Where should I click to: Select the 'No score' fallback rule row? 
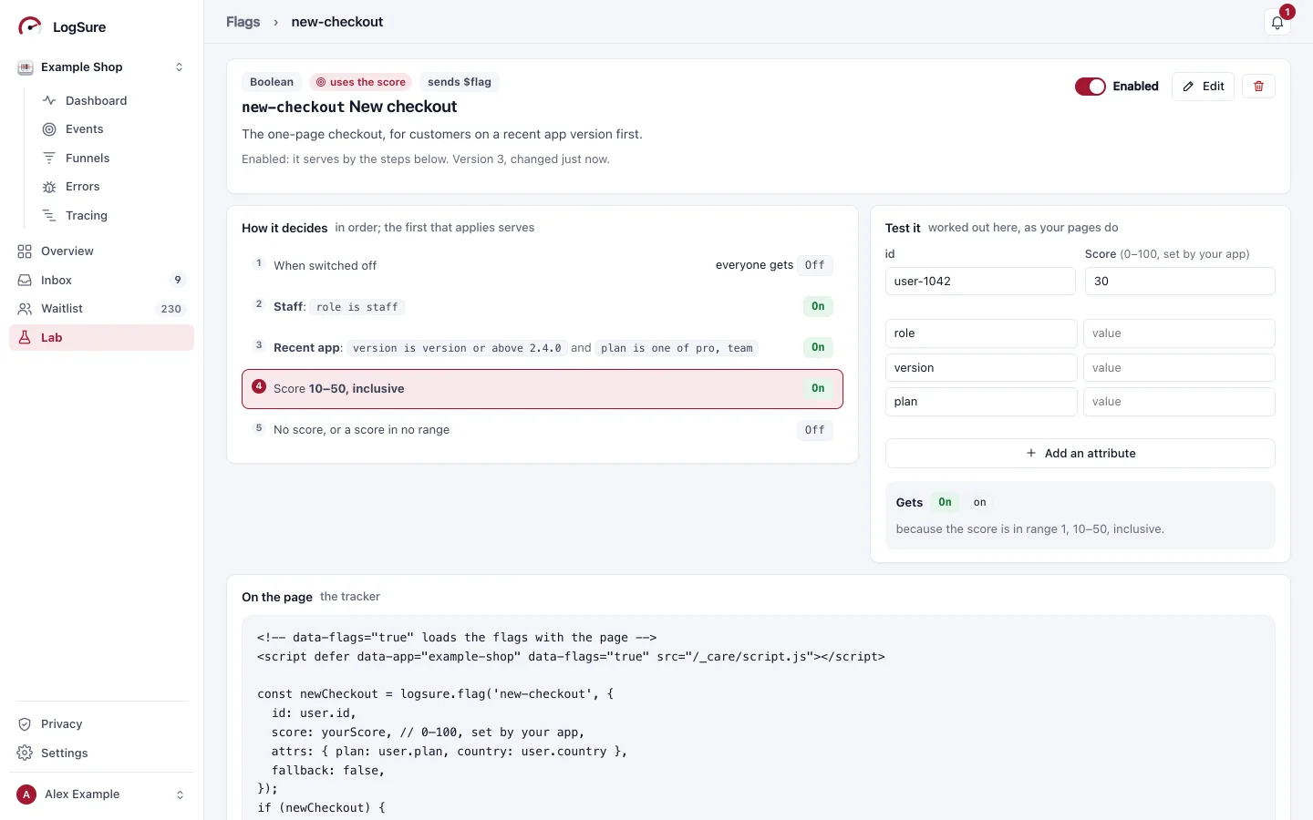[543, 430]
